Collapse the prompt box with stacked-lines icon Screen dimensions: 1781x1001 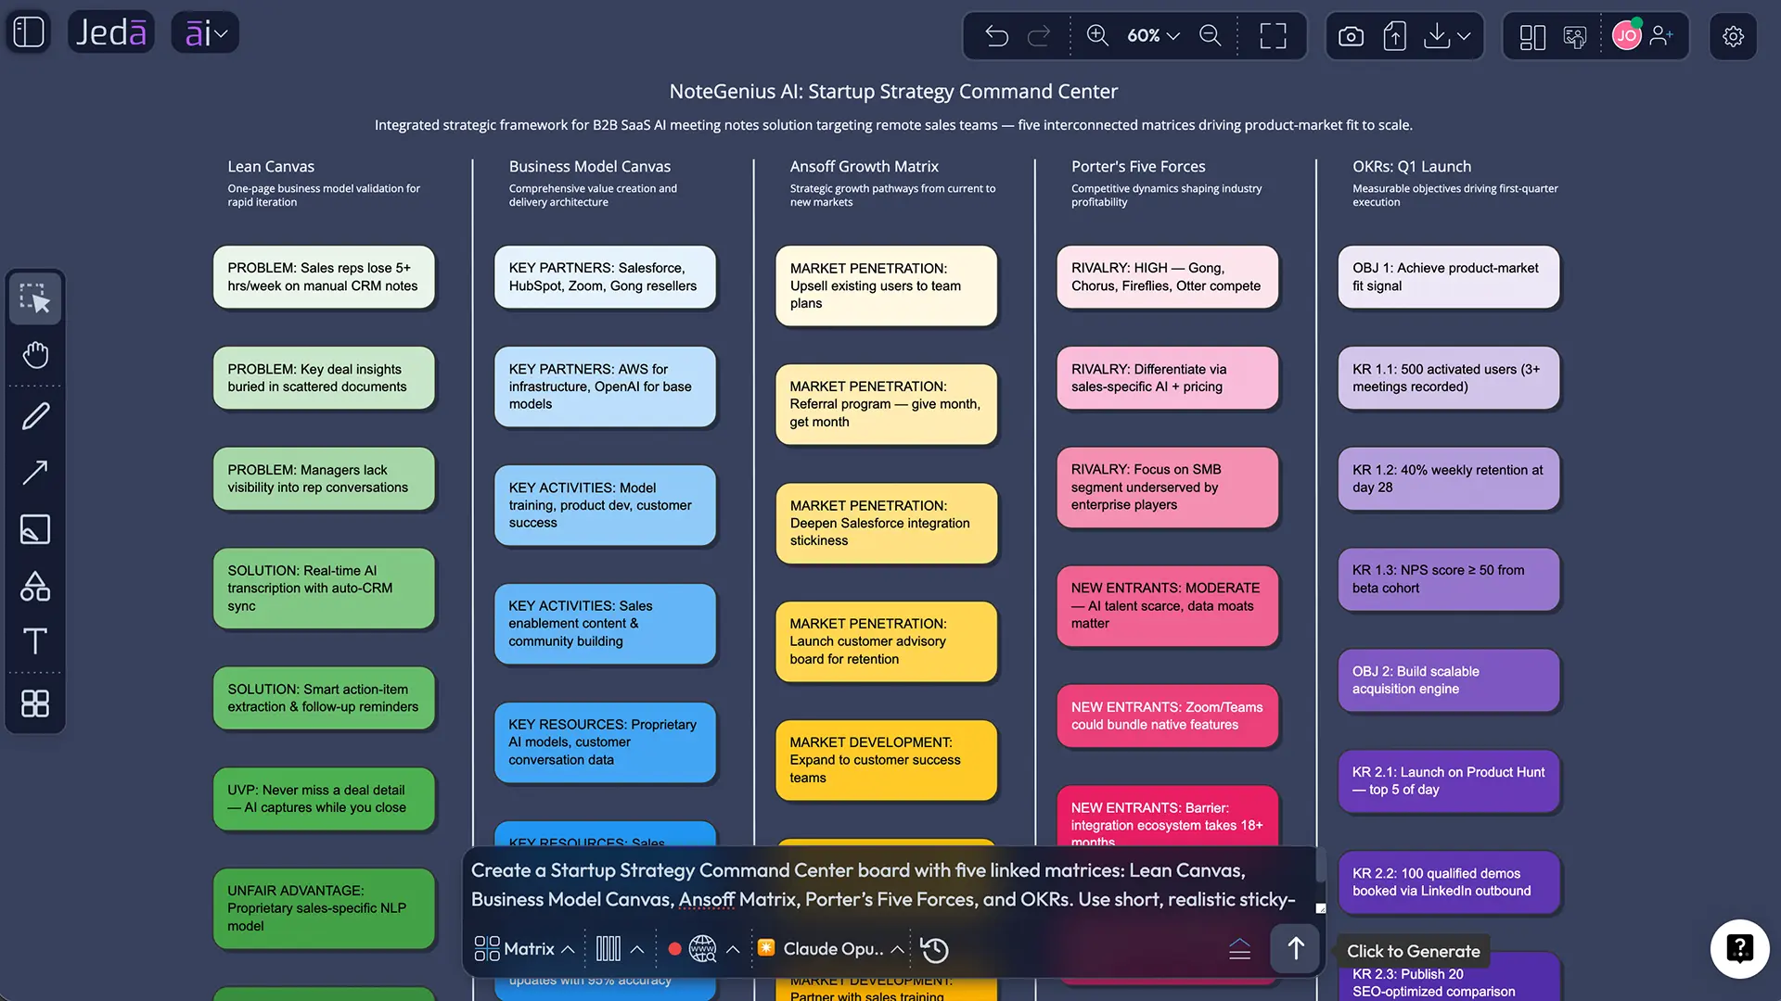tap(1240, 949)
